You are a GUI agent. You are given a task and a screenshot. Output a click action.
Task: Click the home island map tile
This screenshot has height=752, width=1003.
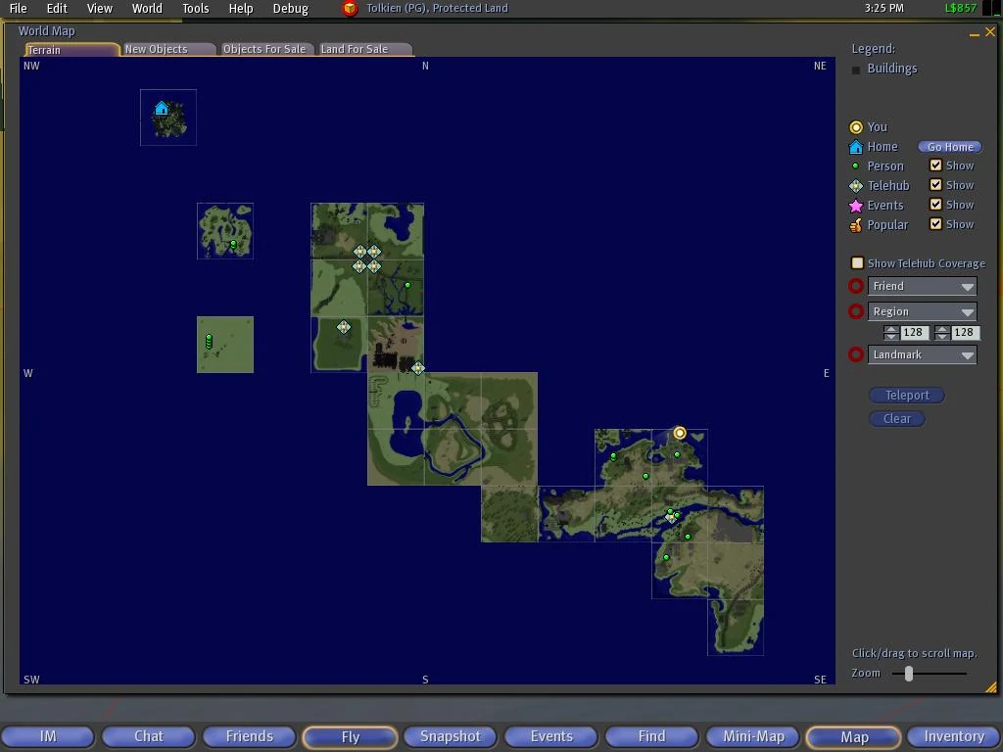click(x=168, y=117)
